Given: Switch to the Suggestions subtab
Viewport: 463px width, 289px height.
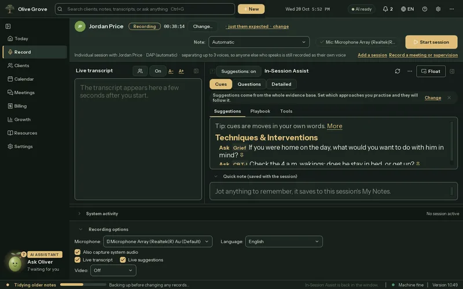Looking at the screenshot, I should pos(227,111).
